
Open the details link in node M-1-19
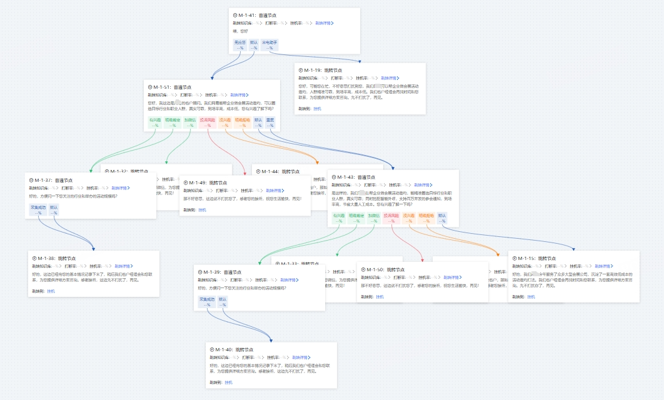[390, 78]
